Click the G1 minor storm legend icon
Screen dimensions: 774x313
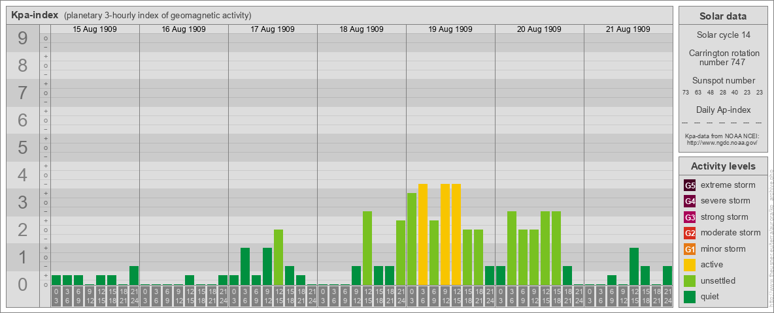coord(690,249)
